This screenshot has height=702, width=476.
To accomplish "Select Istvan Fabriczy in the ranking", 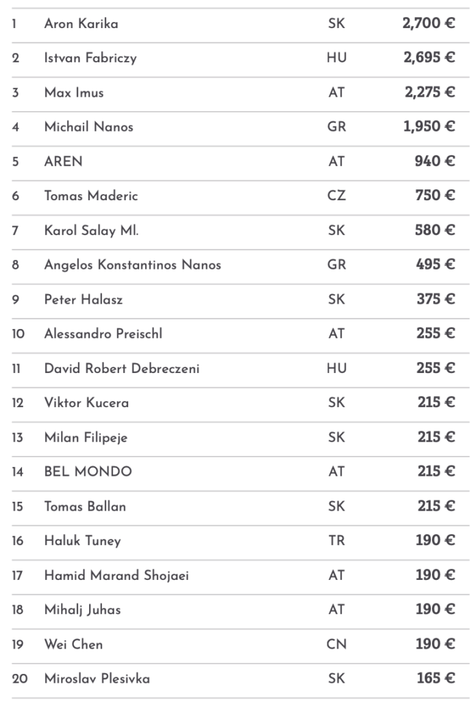I will [x=90, y=58].
